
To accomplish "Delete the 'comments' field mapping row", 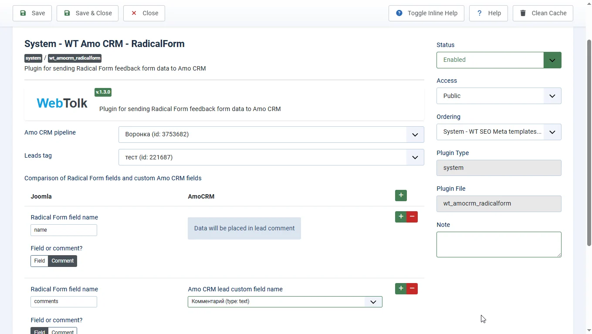I will (x=412, y=288).
